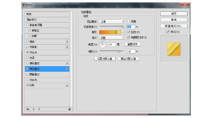Screen dimensions: 213x118
Task: Open 混合模式 blend mode dropdown
Action: (112, 22)
